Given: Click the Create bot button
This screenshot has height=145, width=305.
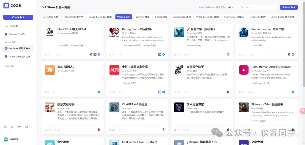Looking at the screenshot, I should [18, 17].
